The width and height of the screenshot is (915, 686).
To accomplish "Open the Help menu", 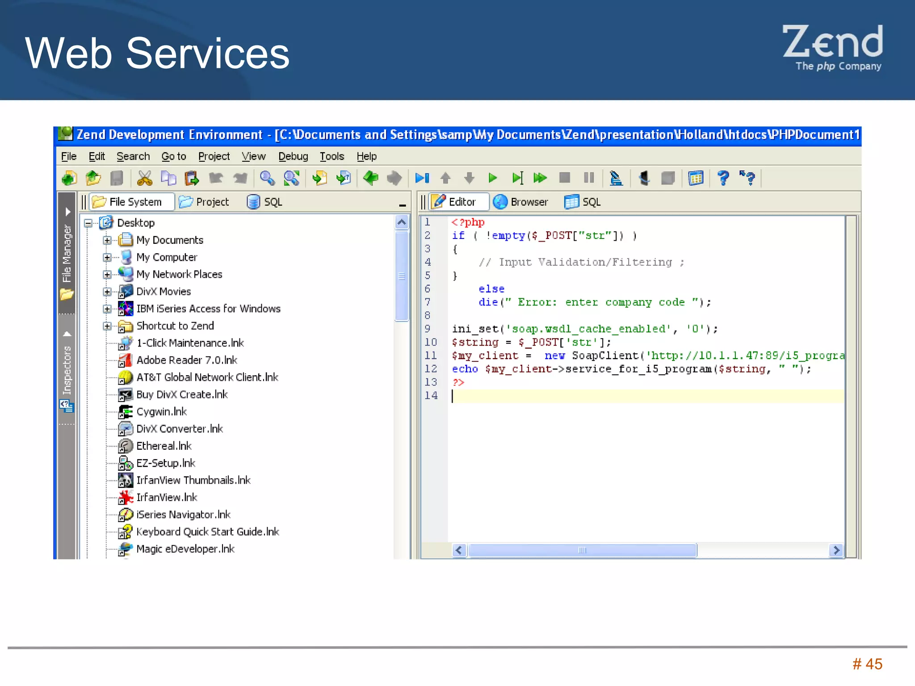I will coord(367,156).
